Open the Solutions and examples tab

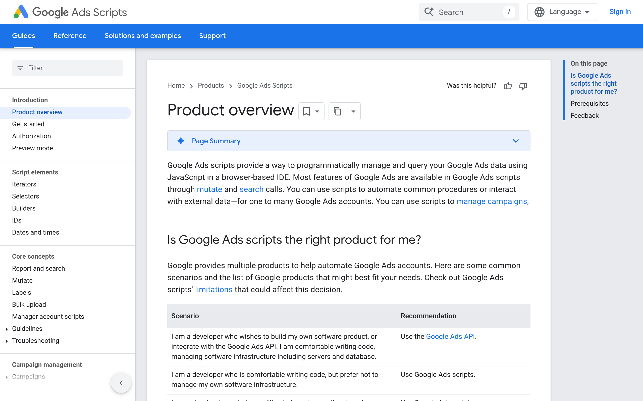pos(143,36)
